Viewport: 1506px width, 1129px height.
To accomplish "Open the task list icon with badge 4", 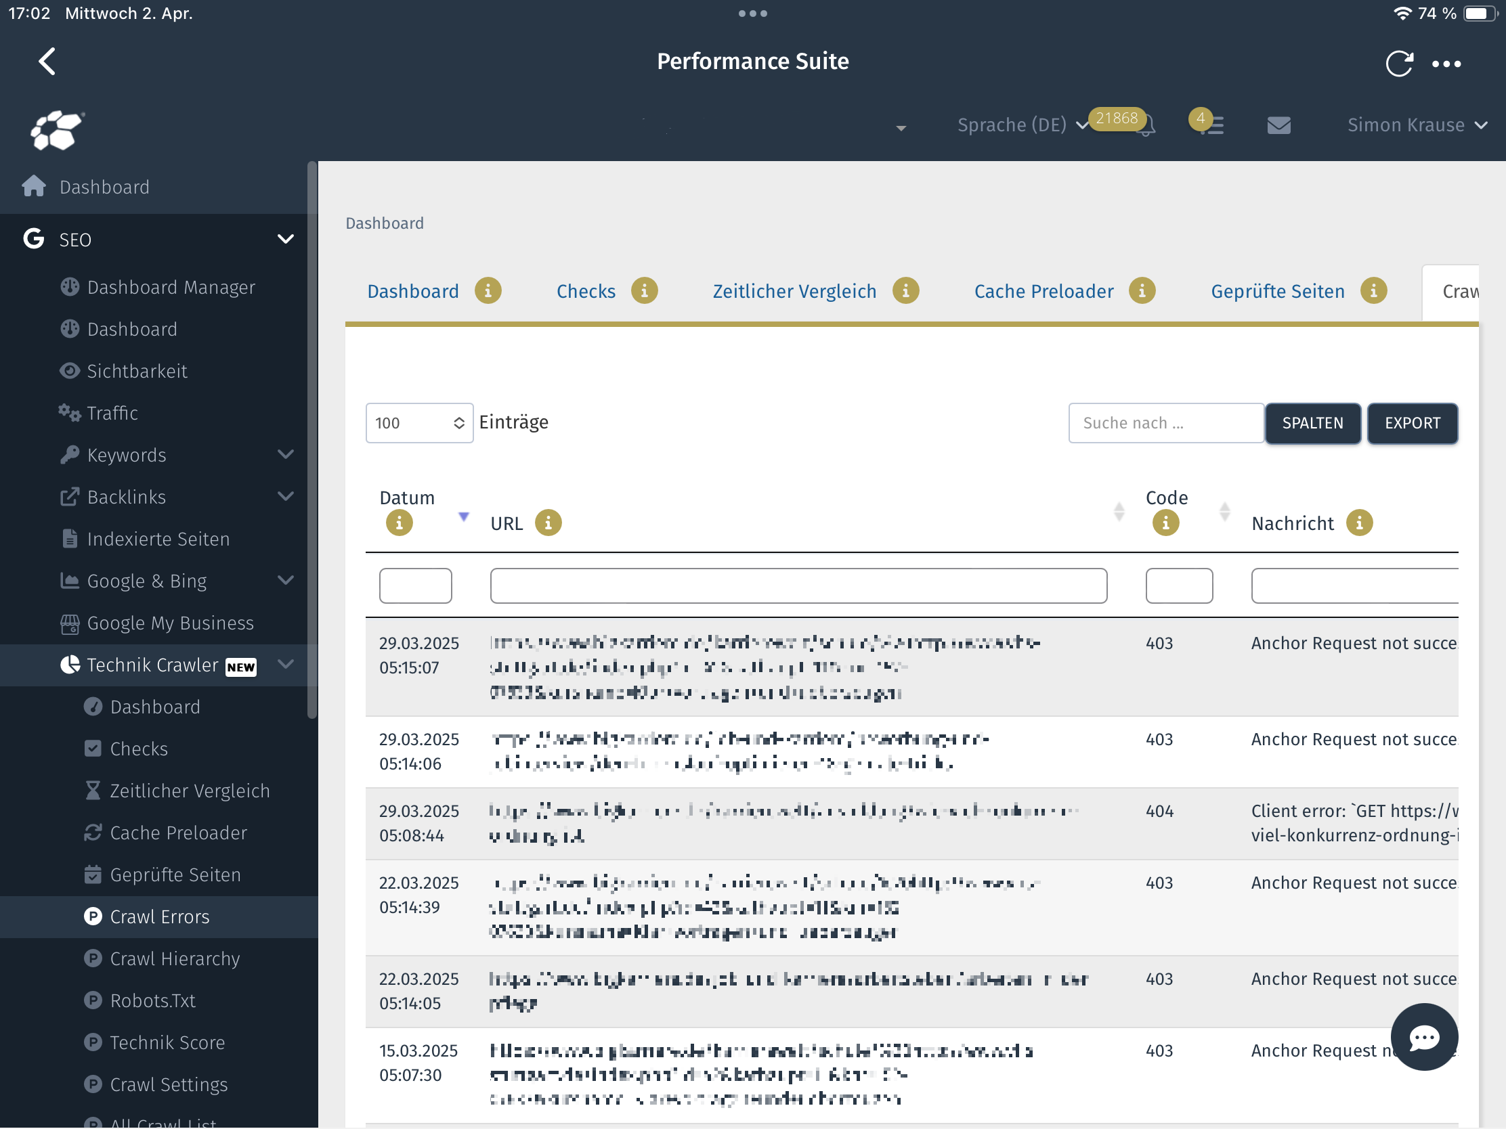I will pos(1212,125).
